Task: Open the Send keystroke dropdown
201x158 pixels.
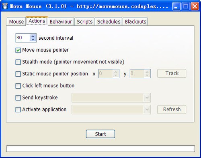Action: click(x=111, y=98)
